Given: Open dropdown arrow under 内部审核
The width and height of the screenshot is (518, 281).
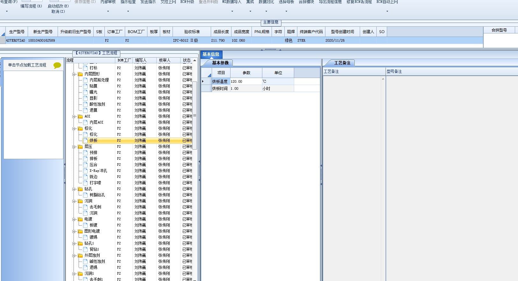Looking at the screenshot, I should [x=108, y=11].
